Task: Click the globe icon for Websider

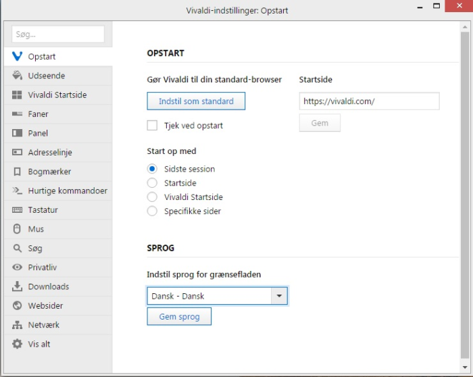Action: coord(17,305)
